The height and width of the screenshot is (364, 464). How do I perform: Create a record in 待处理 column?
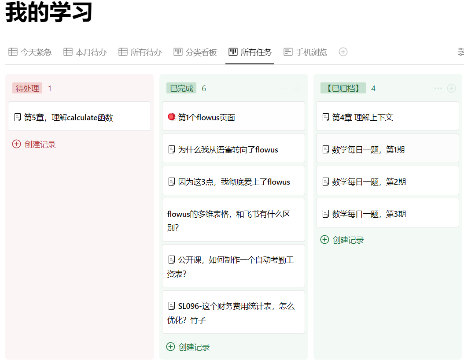click(x=34, y=144)
